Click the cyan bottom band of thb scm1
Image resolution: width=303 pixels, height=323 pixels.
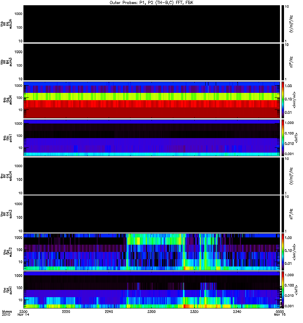click(152, 154)
